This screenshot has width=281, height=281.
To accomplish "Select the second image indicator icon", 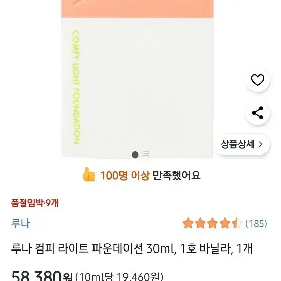I will tap(146, 155).
